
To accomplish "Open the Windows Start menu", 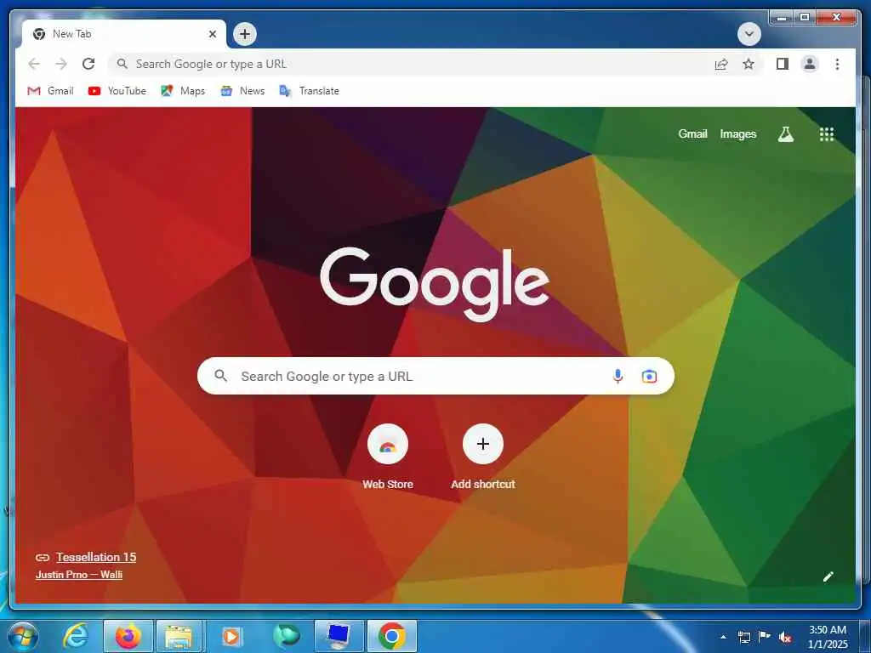I will click(23, 636).
